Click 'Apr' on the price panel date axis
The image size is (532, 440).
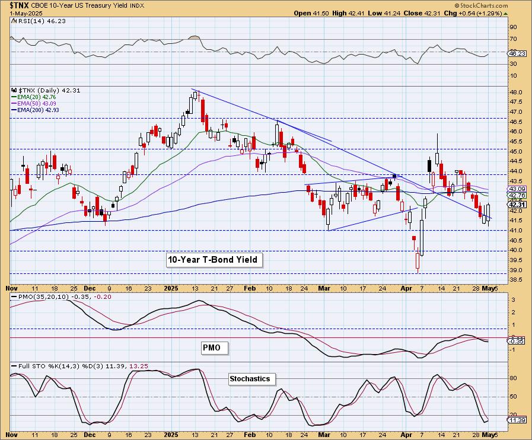(x=406, y=288)
